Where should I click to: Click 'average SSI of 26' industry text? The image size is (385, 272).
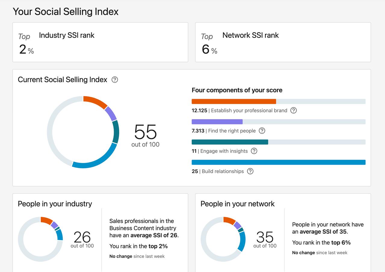[x=154, y=235]
